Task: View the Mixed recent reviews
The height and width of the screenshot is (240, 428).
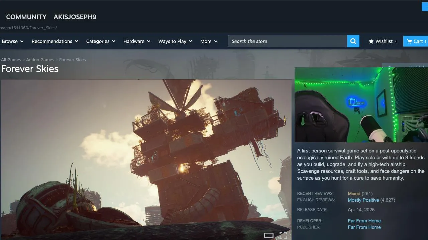Action: (354, 194)
